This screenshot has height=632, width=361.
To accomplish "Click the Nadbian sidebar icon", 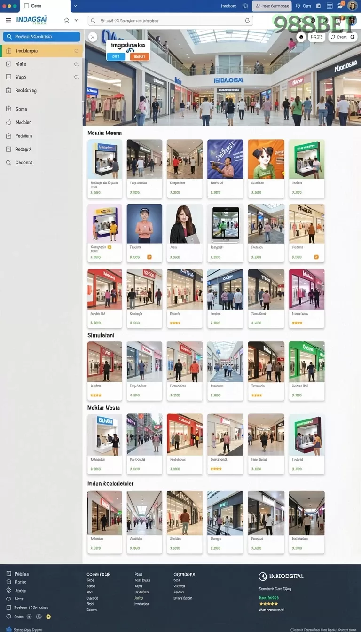I will click(8, 122).
